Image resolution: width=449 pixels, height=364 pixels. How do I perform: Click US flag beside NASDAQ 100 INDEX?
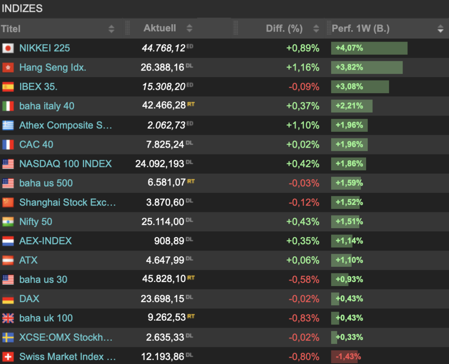point(8,164)
